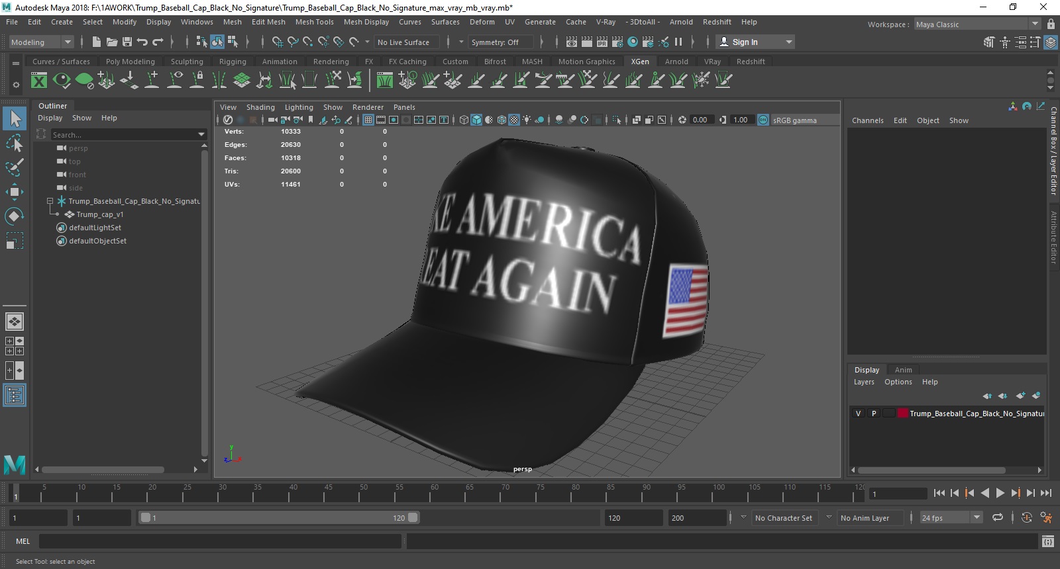Click the snap to grids magnet icon
Screen dimensions: 1060x569
pos(278,42)
